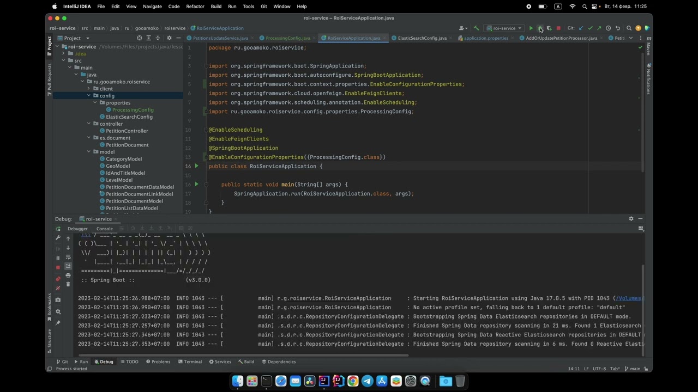Click Expand All icon in Project panel
The width and height of the screenshot is (698, 392).
[x=148, y=38]
